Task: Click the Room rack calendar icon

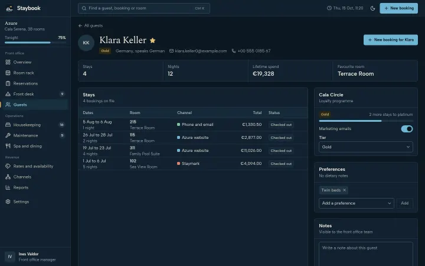Action: point(8,73)
